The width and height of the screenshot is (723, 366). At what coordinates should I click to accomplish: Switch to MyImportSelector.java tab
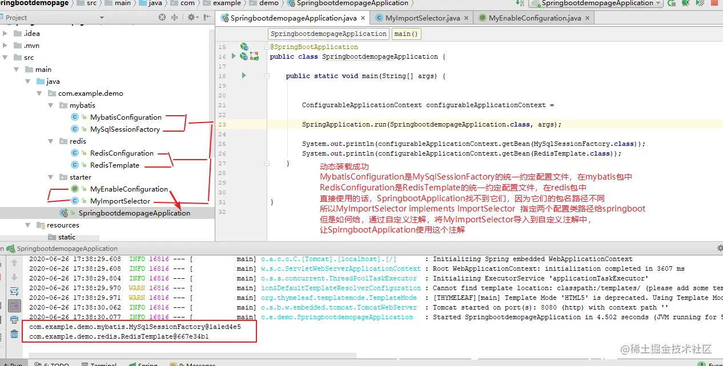[422, 18]
